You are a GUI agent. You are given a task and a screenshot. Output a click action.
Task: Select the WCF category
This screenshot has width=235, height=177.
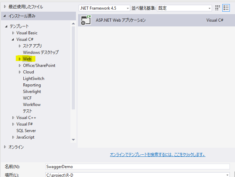[x=27, y=98]
